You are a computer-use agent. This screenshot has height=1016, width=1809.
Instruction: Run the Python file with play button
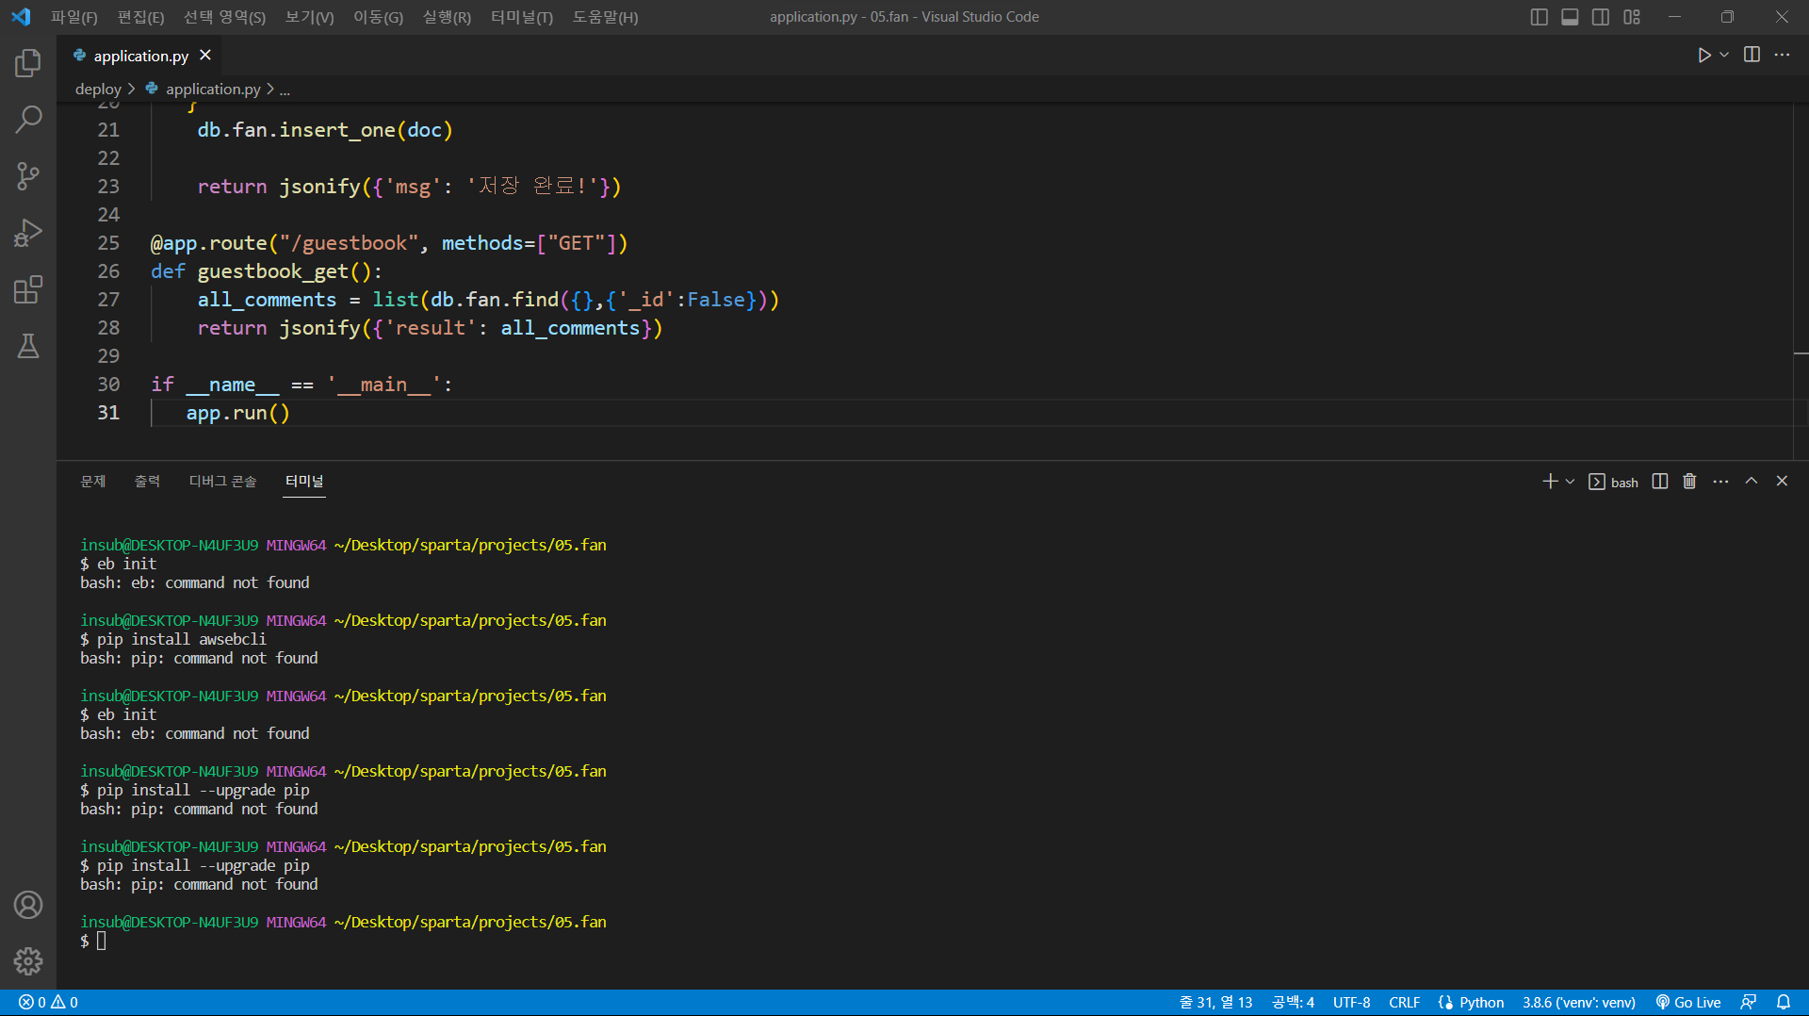1704,55
